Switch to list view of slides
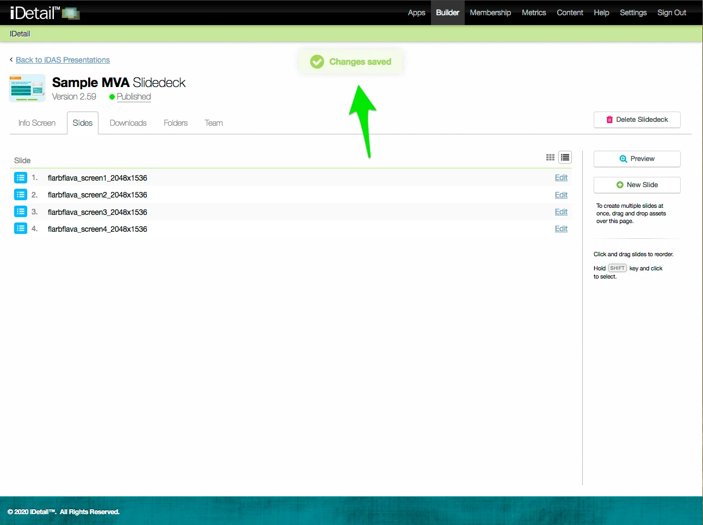Image resolution: width=703 pixels, height=525 pixels. point(565,157)
